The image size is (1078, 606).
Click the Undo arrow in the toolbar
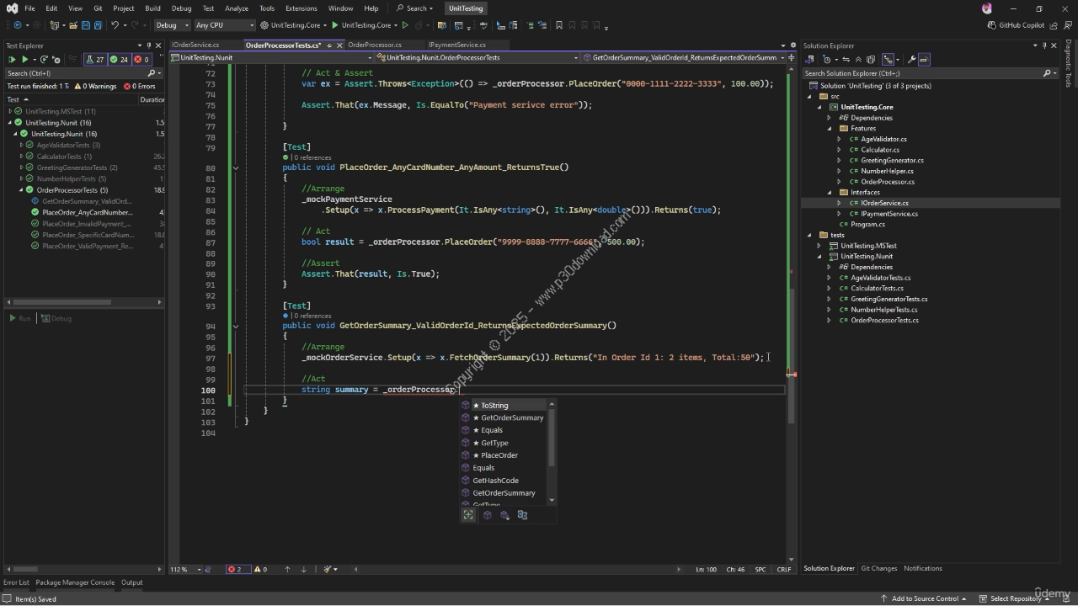(x=115, y=25)
